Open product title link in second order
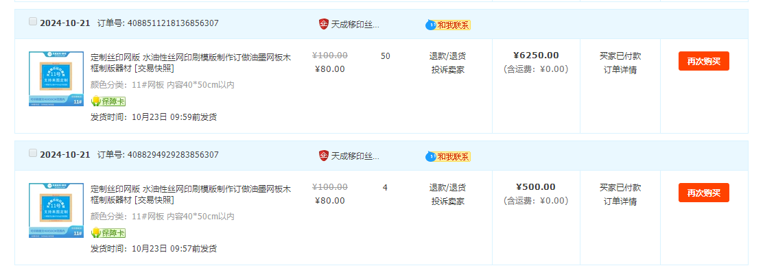The width and height of the screenshot is (776, 268). point(191,195)
